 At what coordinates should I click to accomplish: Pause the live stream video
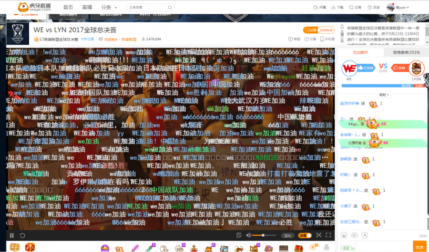click(x=12, y=235)
